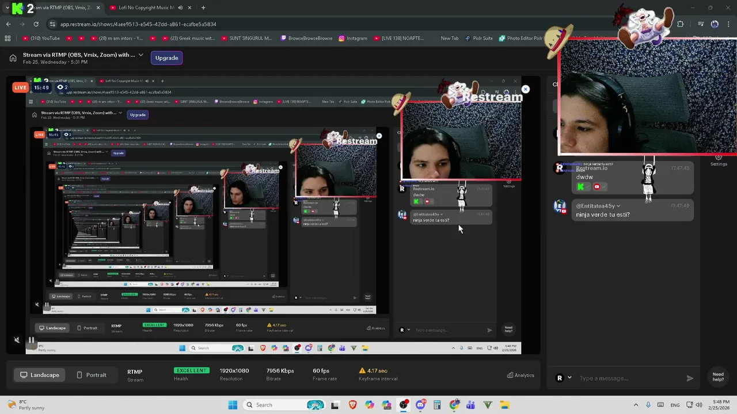Open SUNT SINGURUL M bookmark
This screenshot has height=414, width=737.
(x=246, y=39)
